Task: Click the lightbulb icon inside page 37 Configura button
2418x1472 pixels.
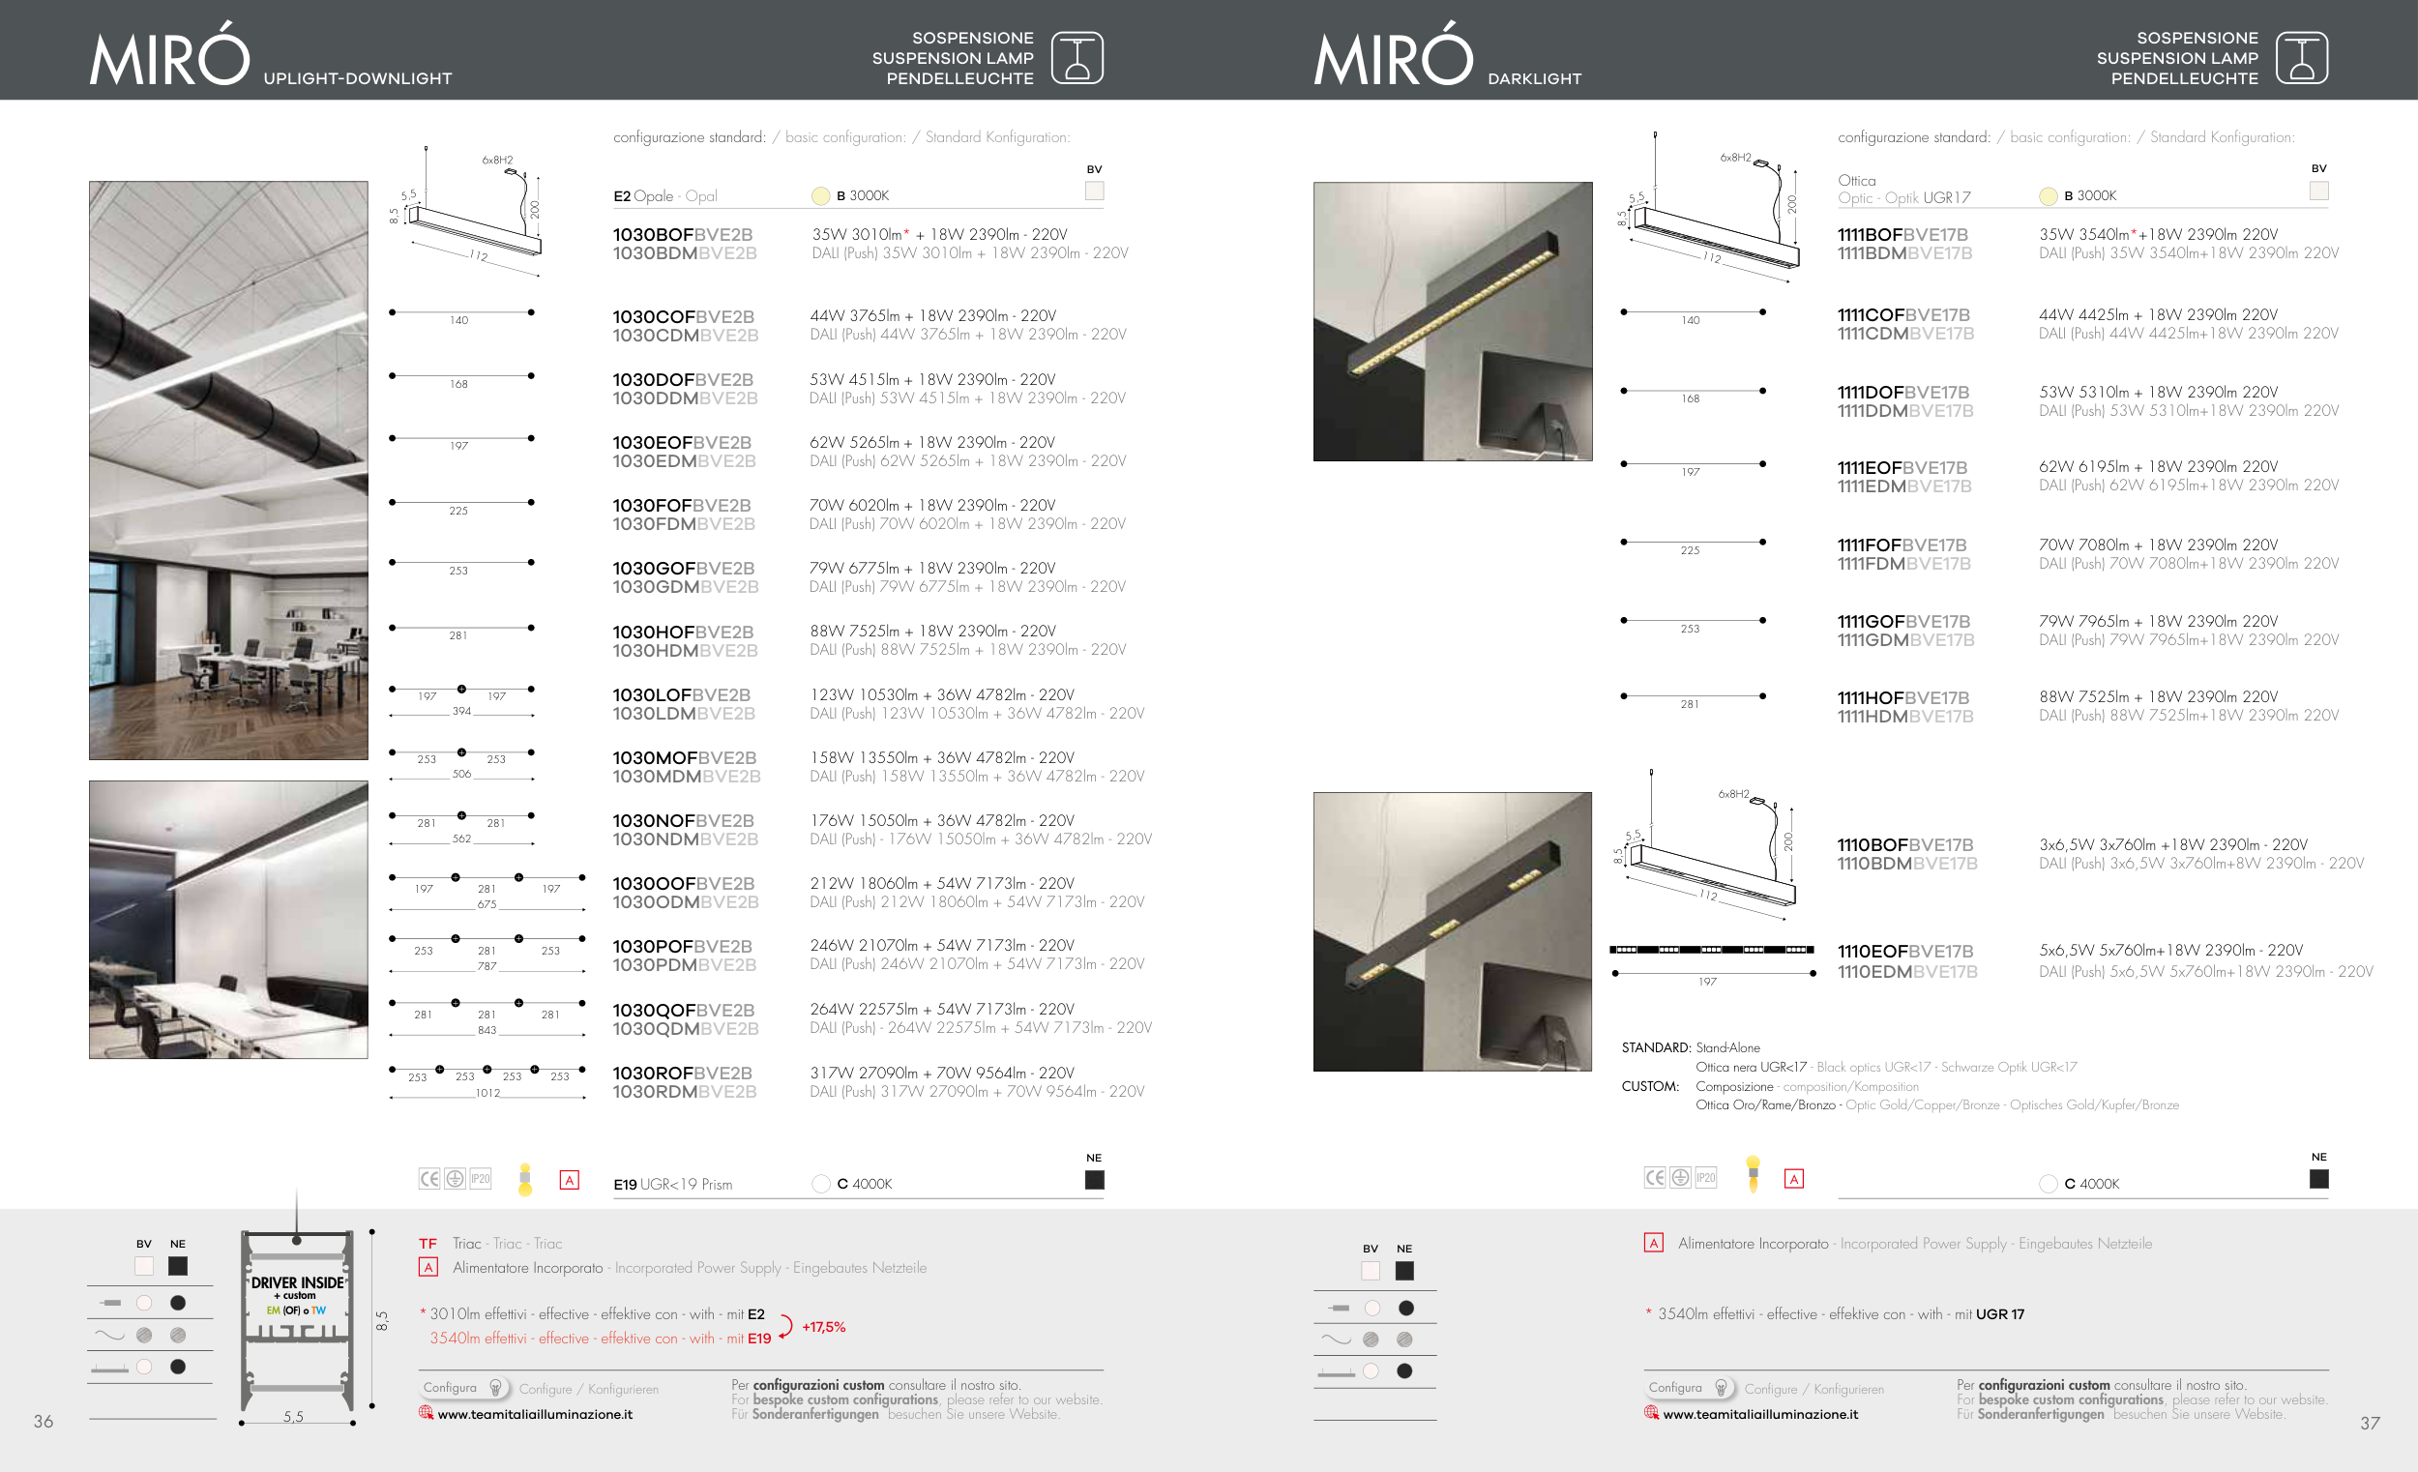Action: pos(1721,1388)
